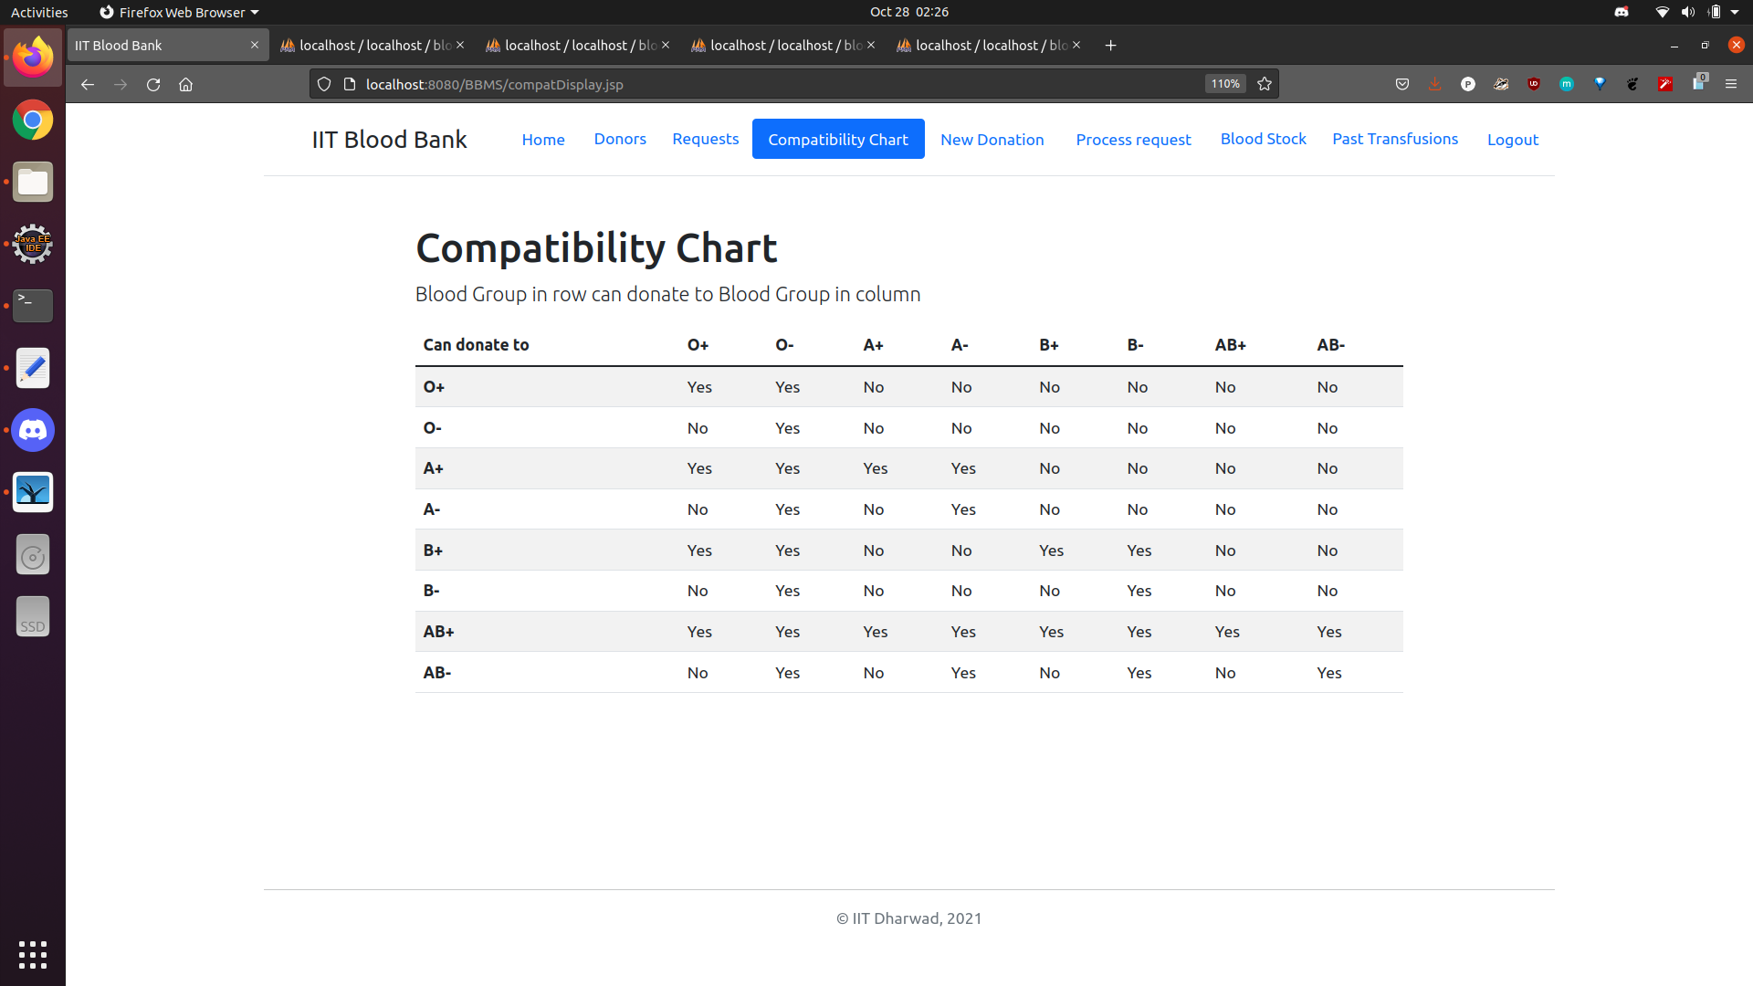
Task: Click the bookmark star icon in address bar
Action: [1265, 83]
